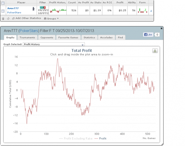Open the Graph Selected dropdown
This screenshot has height=146, width=185.
(54, 44)
